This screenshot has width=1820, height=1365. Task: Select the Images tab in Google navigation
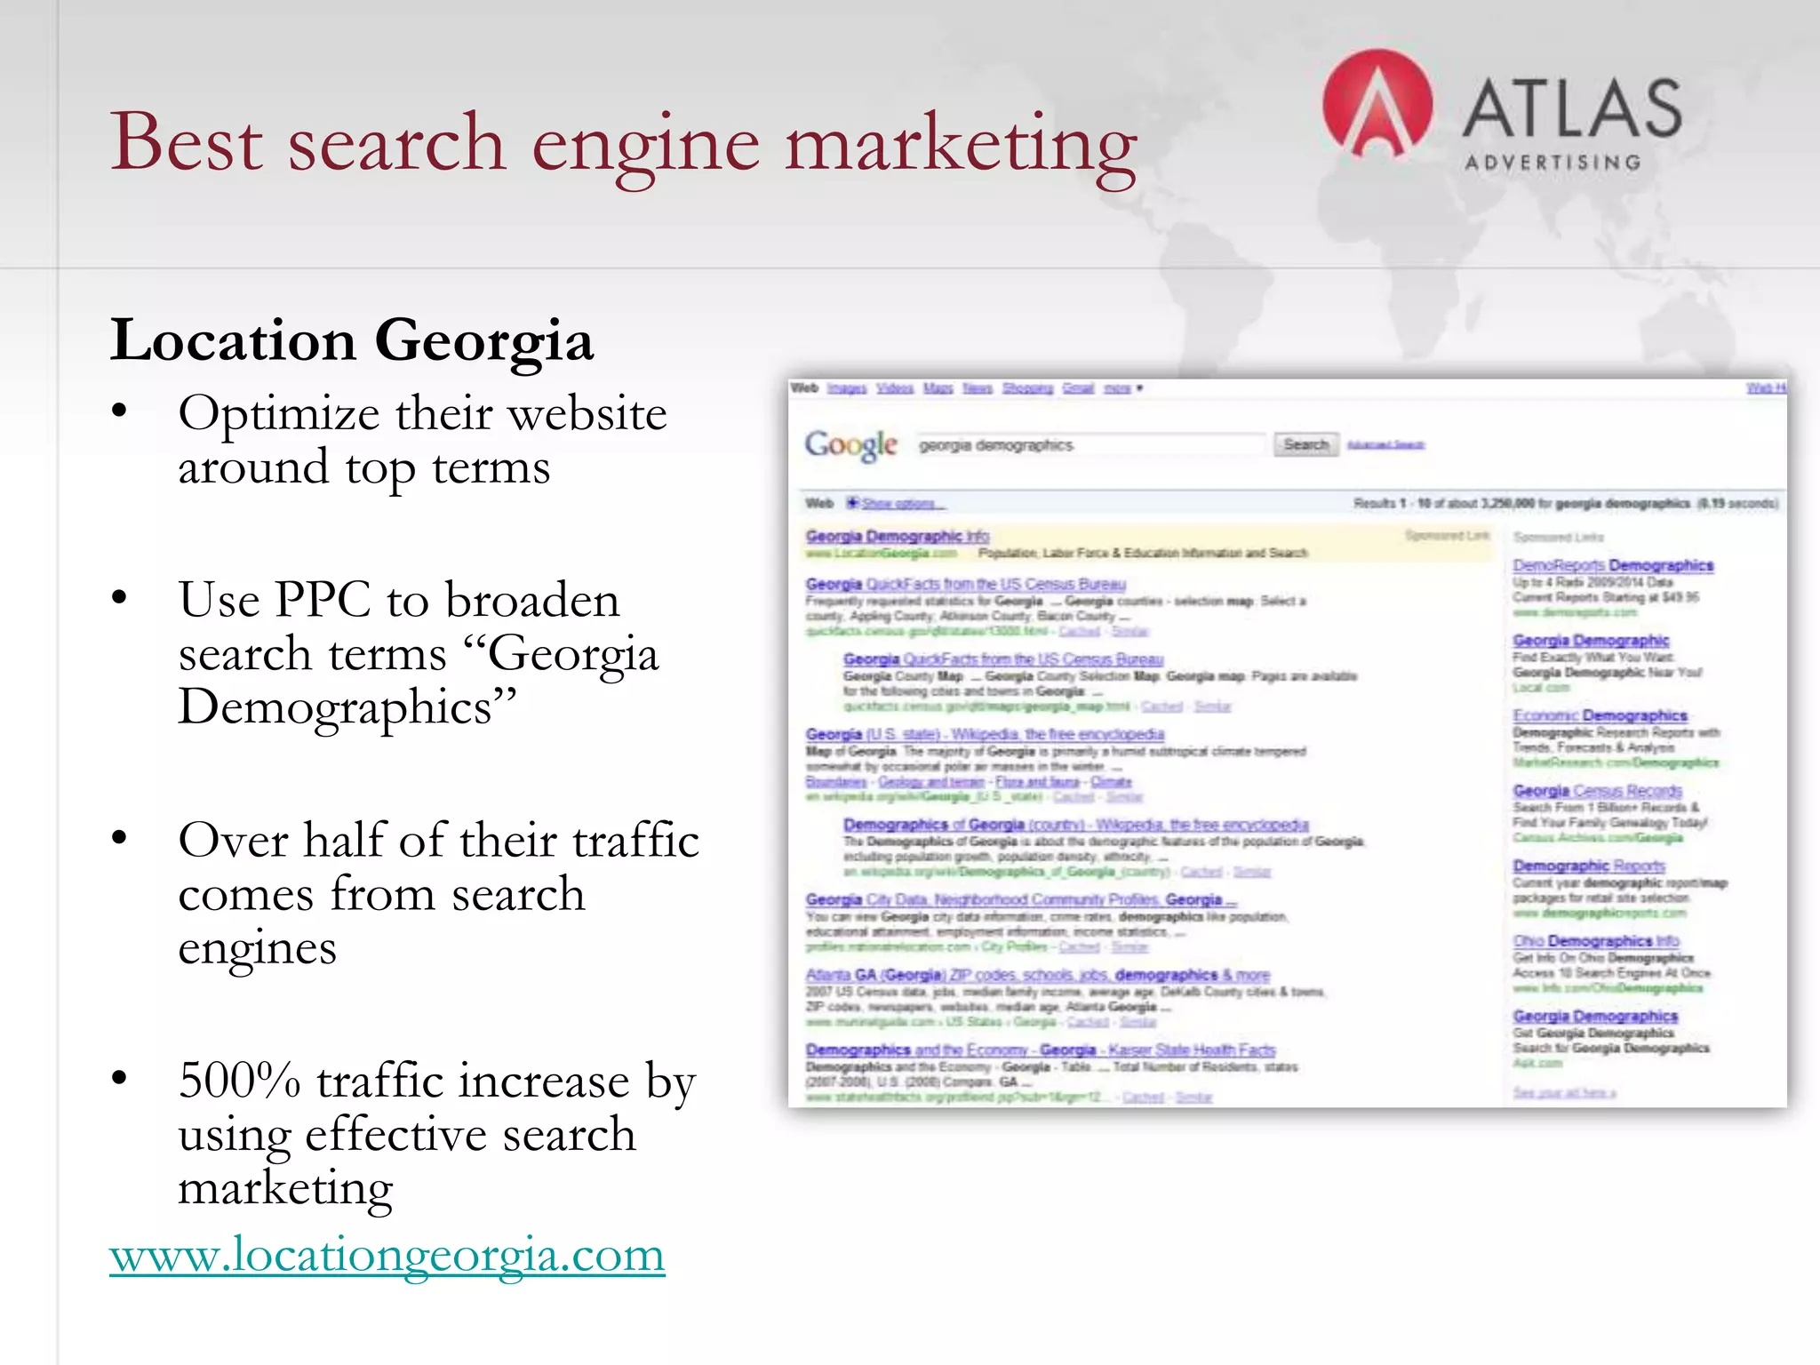tap(846, 388)
